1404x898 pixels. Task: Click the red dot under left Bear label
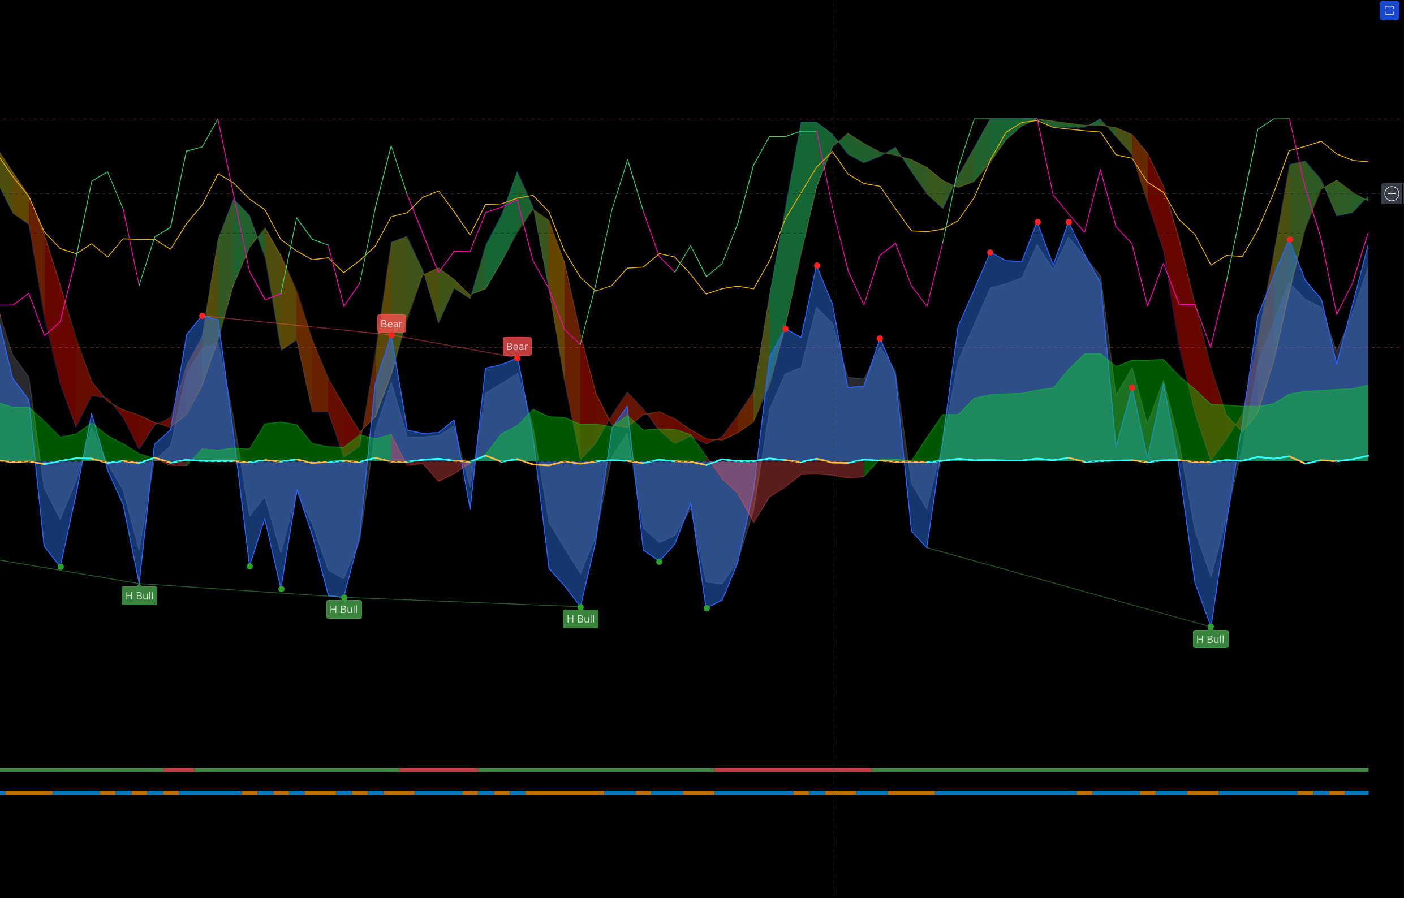click(391, 335)
